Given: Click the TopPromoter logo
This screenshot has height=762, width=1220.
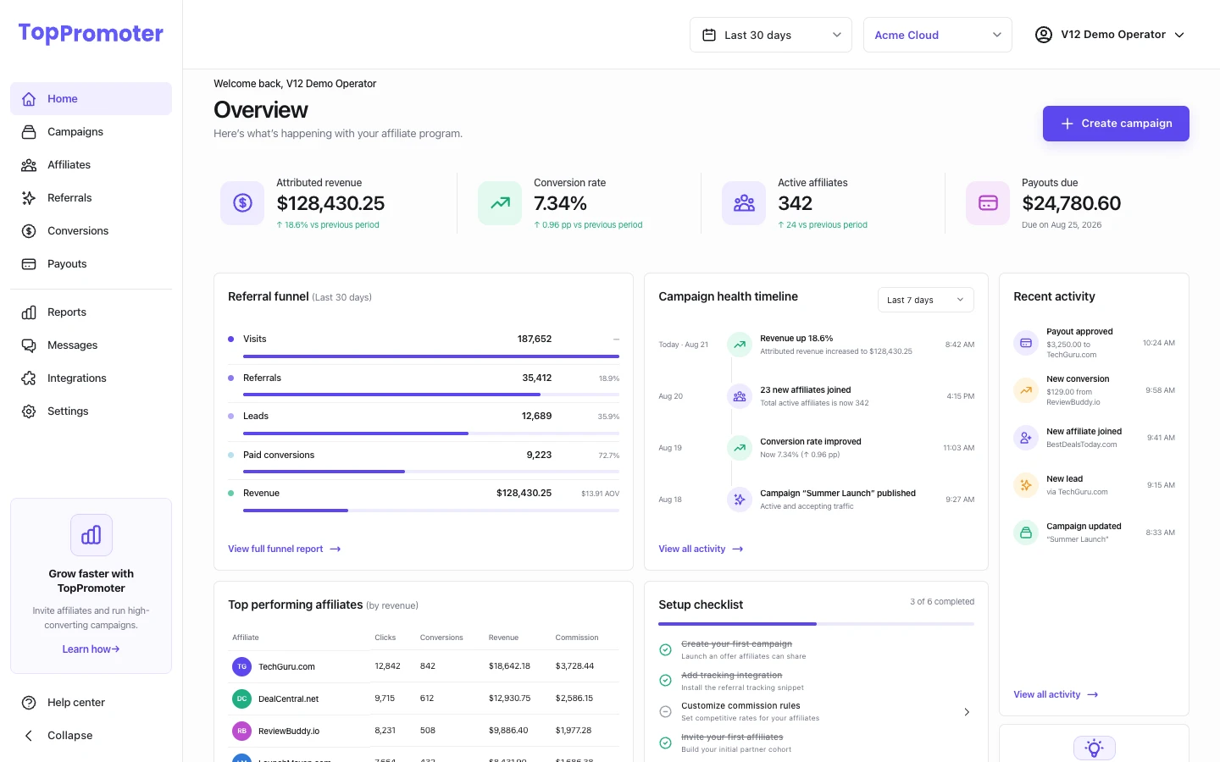Looking at the screenshot, I should coord(91,33).
